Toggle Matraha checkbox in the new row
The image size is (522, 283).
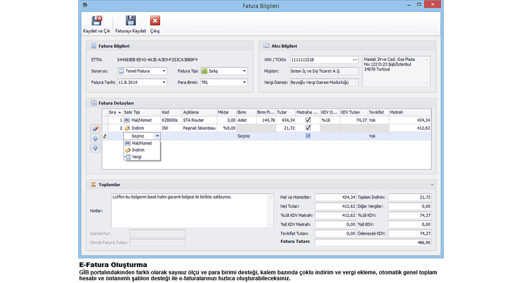click(x=308, y=136)
